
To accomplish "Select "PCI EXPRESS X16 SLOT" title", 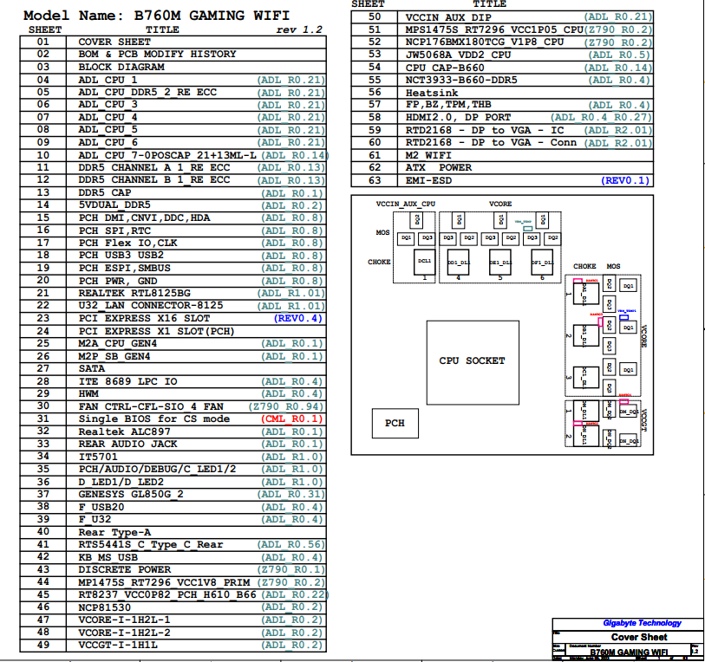I will click(x=144, y=318).
